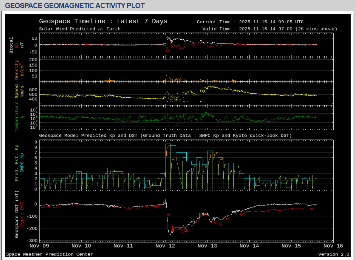Click the Geospace Timeline Latest 7 Days title

(103, 21)
